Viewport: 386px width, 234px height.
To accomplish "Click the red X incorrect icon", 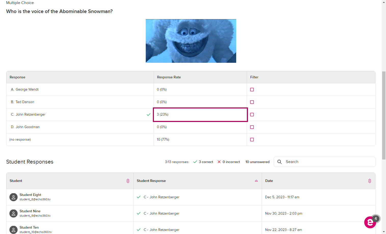I will click(x=219, y=162).
